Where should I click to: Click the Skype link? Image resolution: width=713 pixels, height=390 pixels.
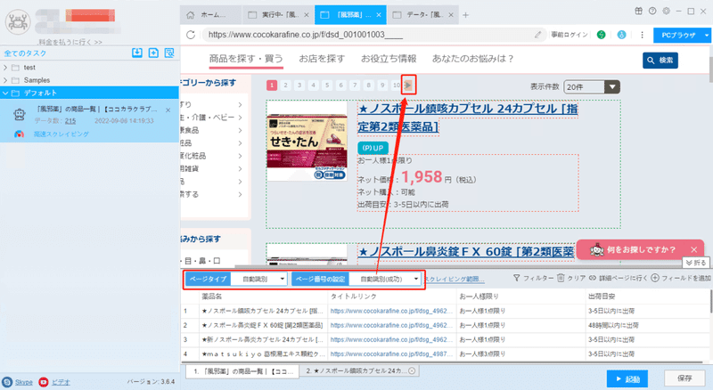coord(24,382)
